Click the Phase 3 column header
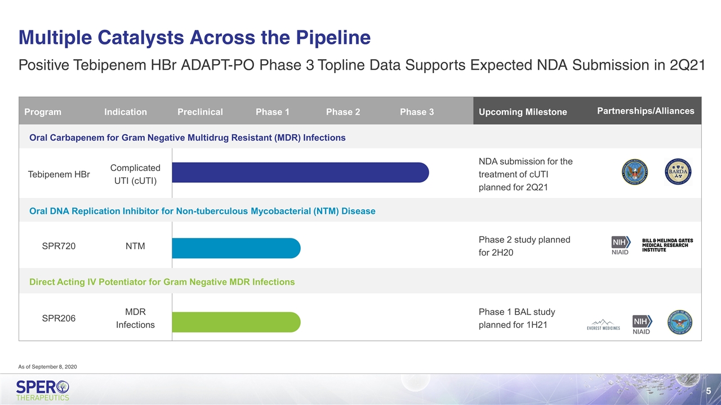 [417, 112]
